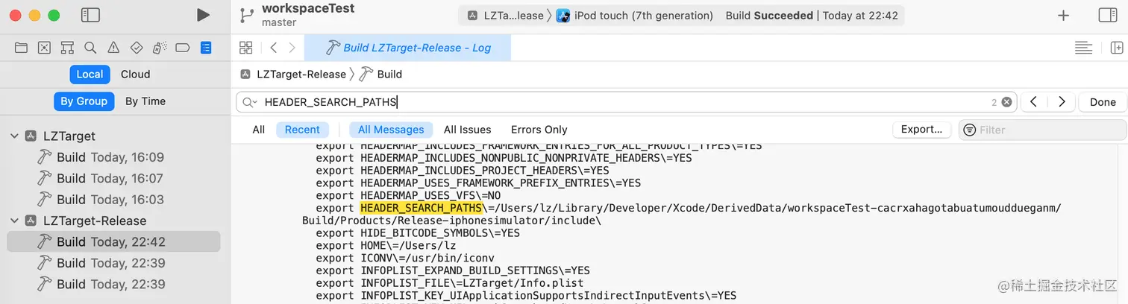Collapse the LZTarget-Release group
This screenshot has height=304, width=1128.
14,221
